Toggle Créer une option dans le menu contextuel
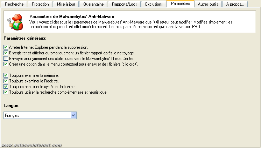Viewport: 261px width, 148px height. (6, 64)
